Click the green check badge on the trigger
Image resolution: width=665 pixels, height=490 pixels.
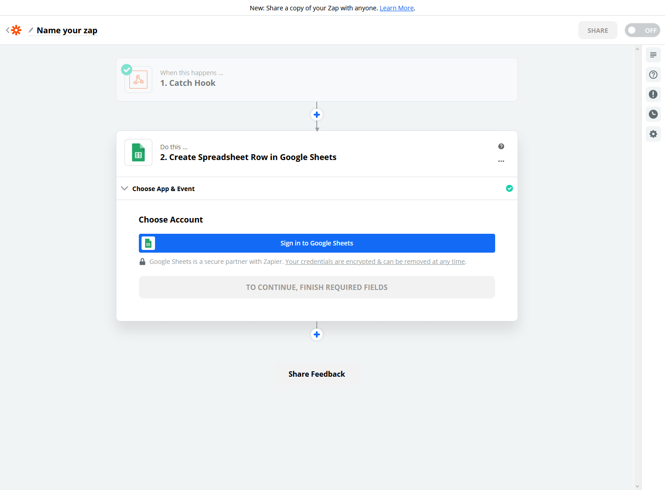tap(127, 70)
